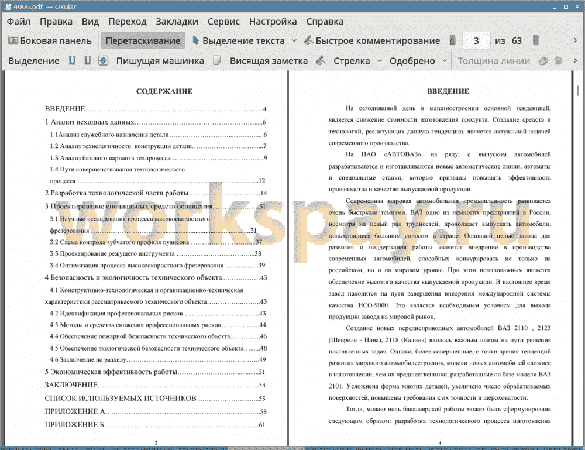The image size is (585, 450).
Task: Open the Переход menu
Action: coord(127,22)
